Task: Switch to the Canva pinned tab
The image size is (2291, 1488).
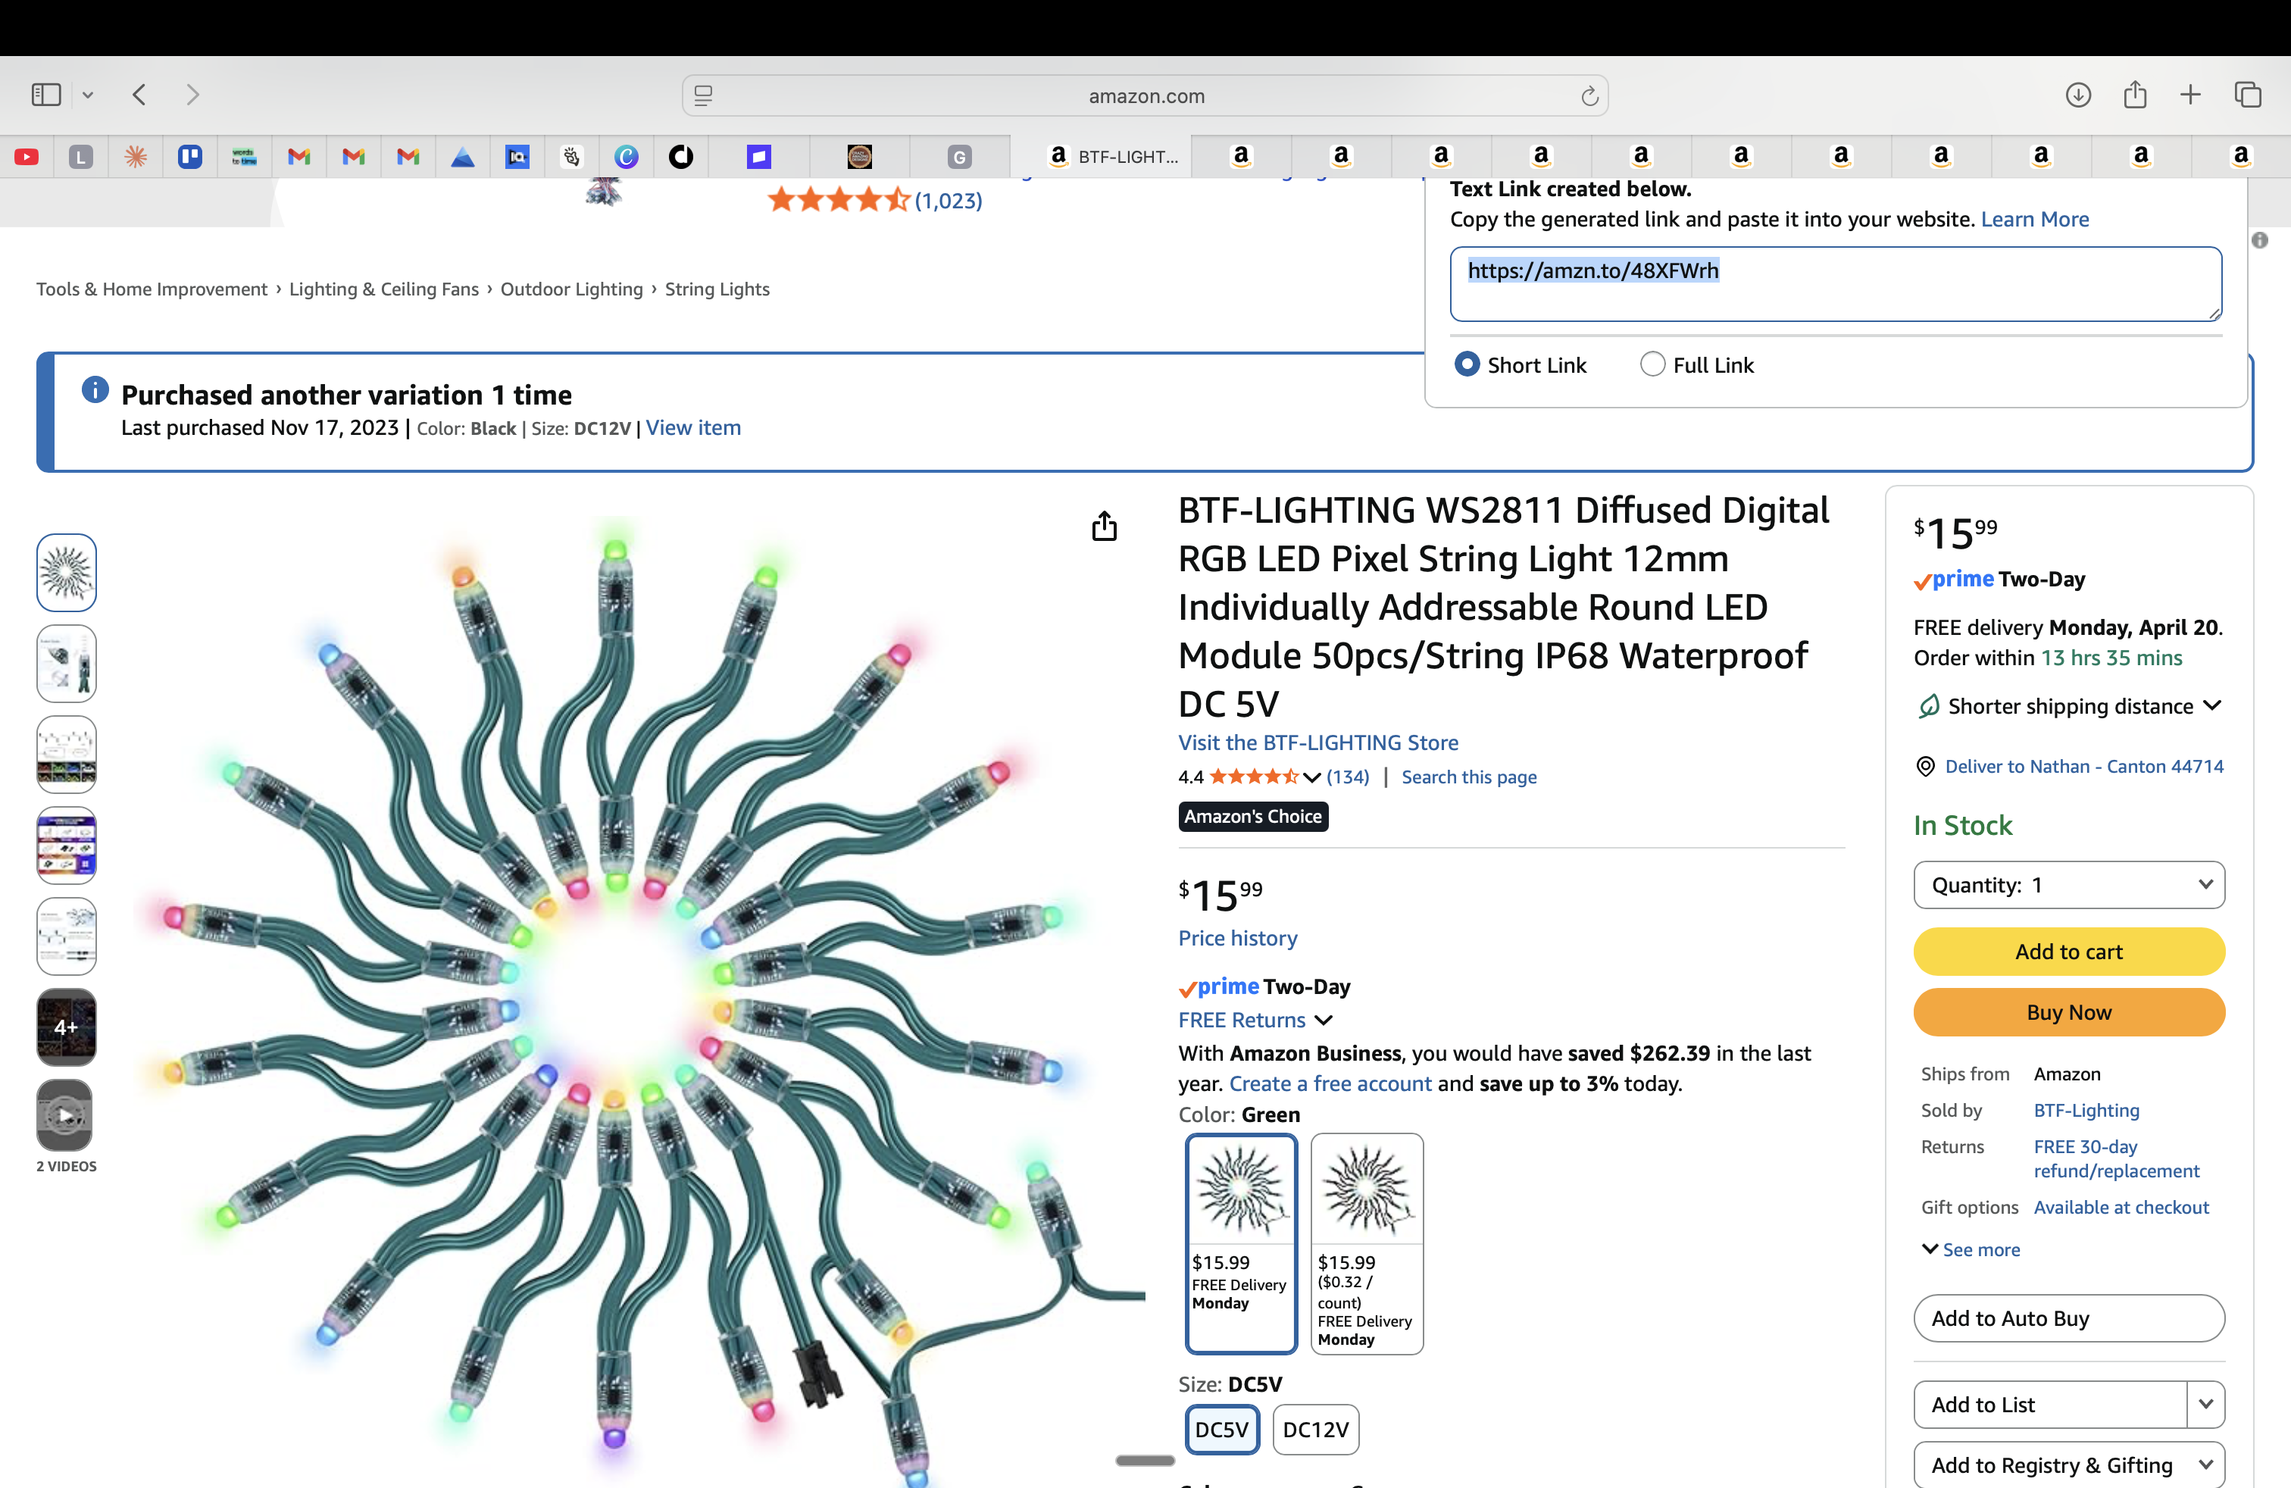Action: pos(627,156)
